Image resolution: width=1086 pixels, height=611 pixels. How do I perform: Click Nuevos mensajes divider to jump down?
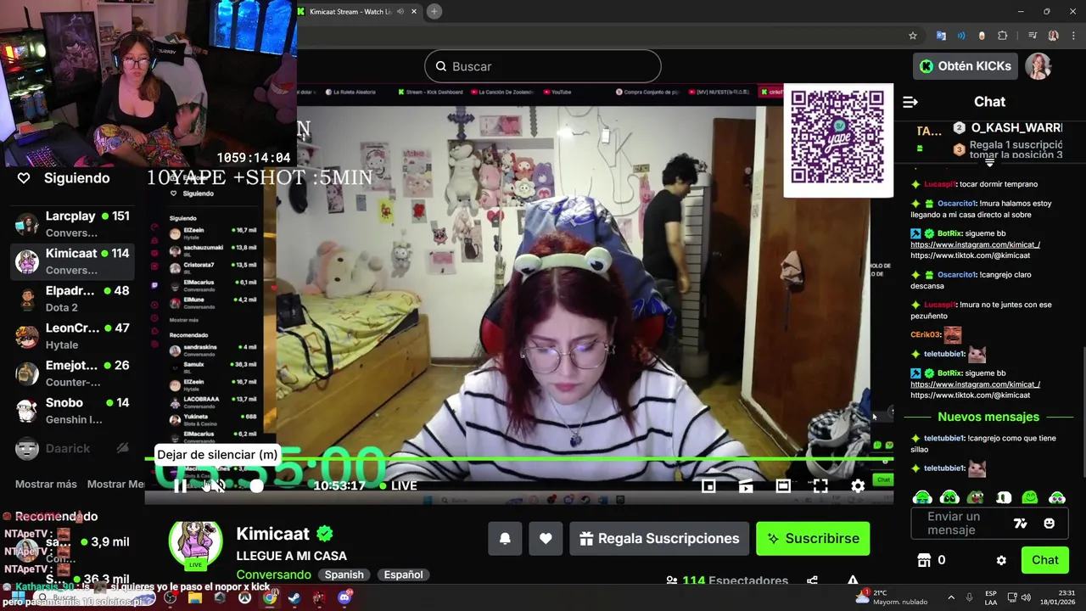point(988,417)
